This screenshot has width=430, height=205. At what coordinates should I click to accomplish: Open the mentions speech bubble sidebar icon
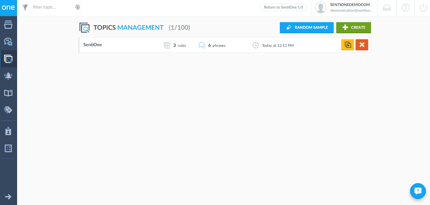(x=8, y=42)
